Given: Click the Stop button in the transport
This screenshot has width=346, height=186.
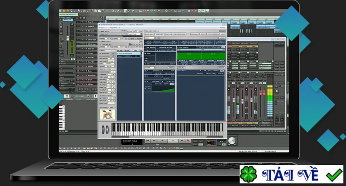Looking at the screenshot, I should click(x=161, y=141).
